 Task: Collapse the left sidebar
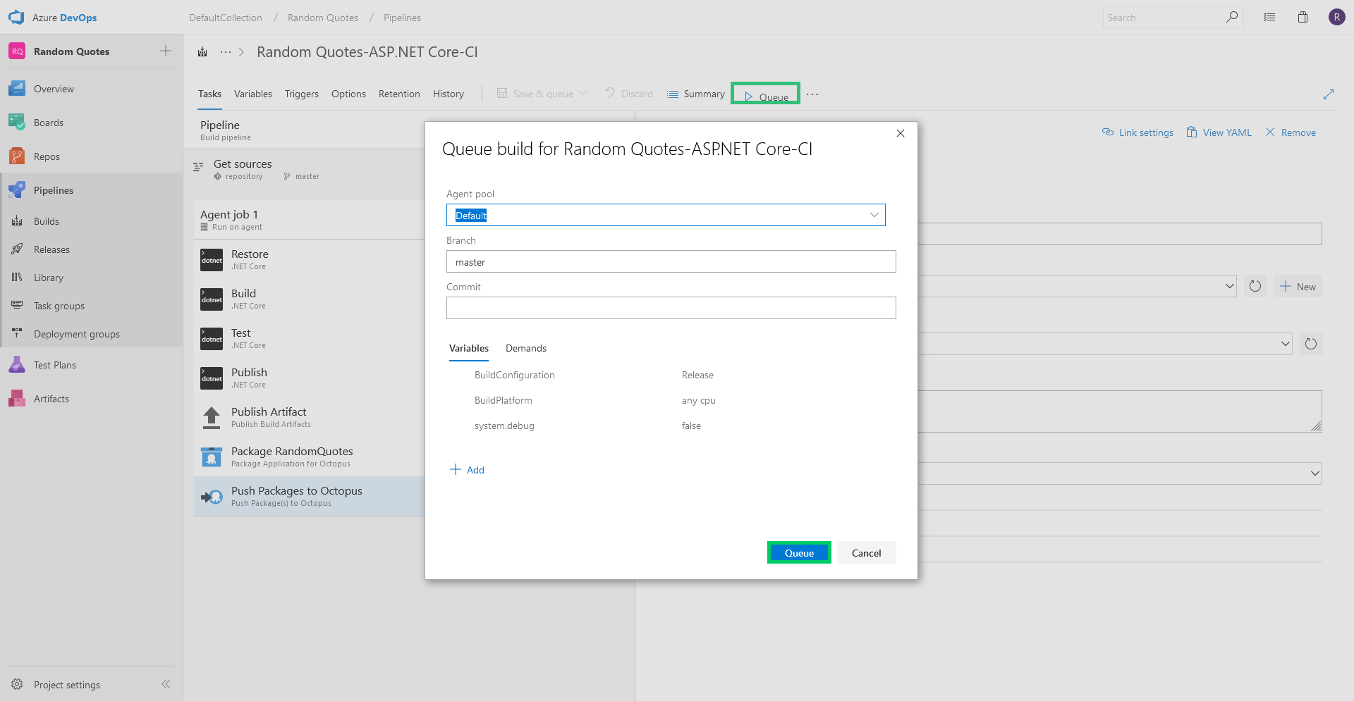166,684
